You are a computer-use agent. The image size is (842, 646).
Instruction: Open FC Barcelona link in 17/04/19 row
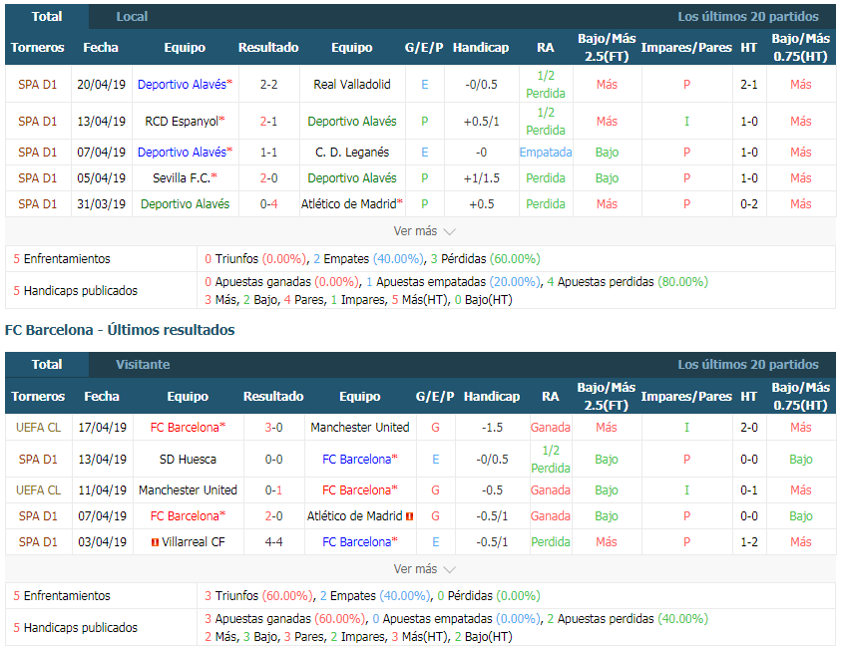pyautogui.click(x=186, y=428)
